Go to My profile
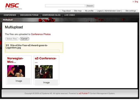 click(89, 11)
